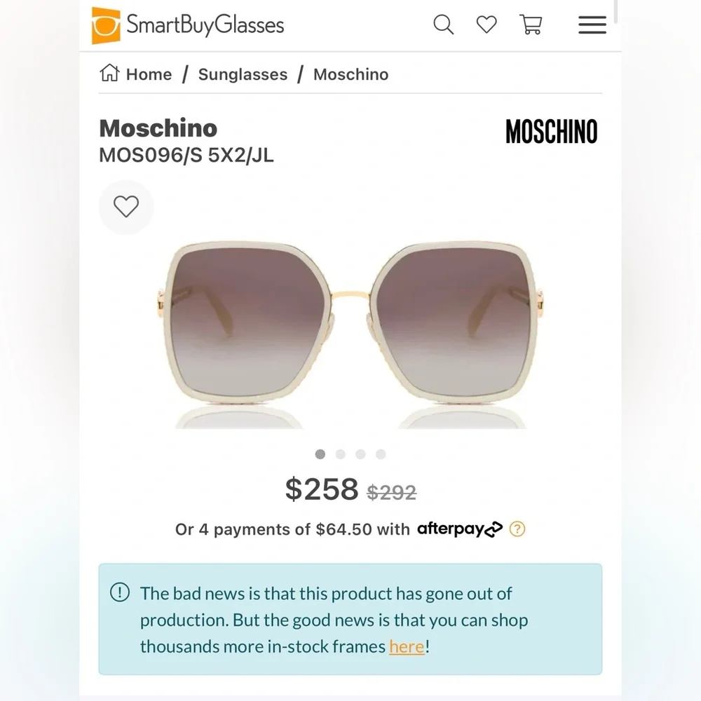Open the hamburger navigation menu
Image resolution: width=701 pixels, height=701 pixels.
click(592, 25)
